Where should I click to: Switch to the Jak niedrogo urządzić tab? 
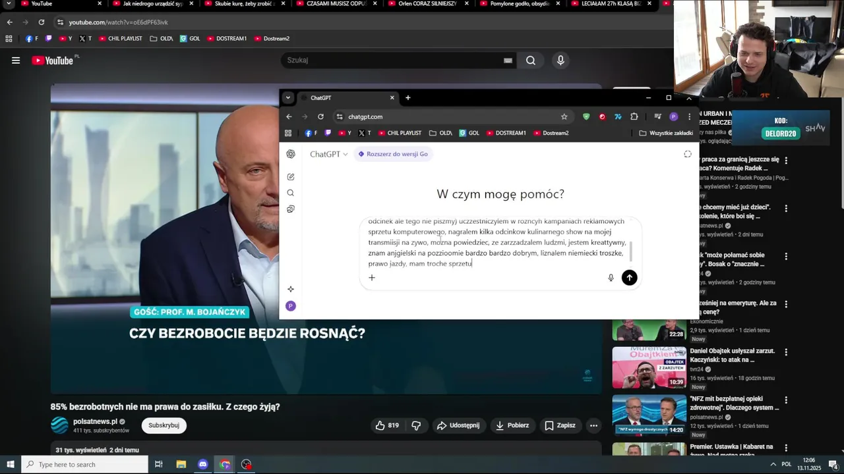[x=153, y=4]
